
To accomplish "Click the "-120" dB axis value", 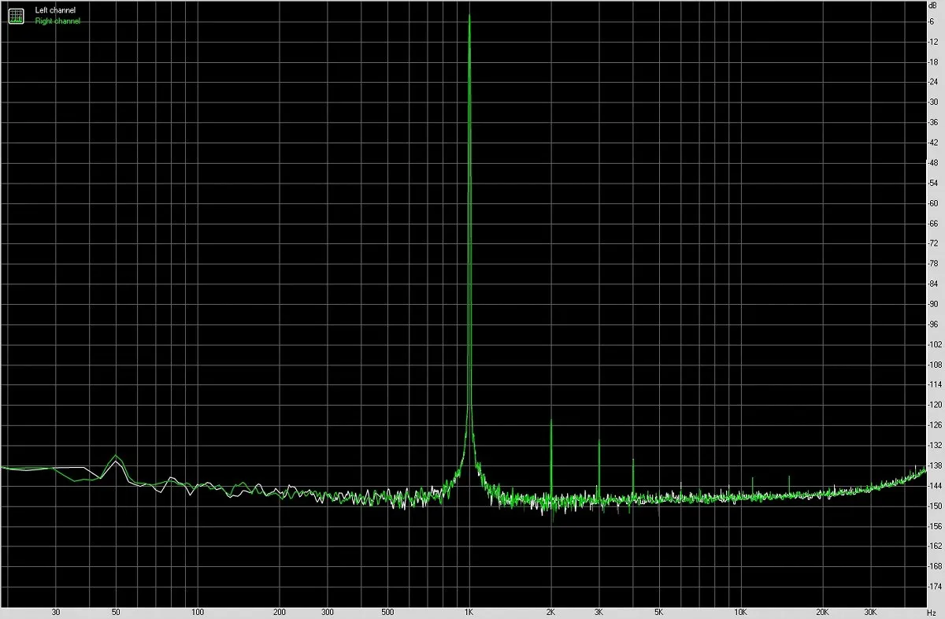I will click(936, 405).
